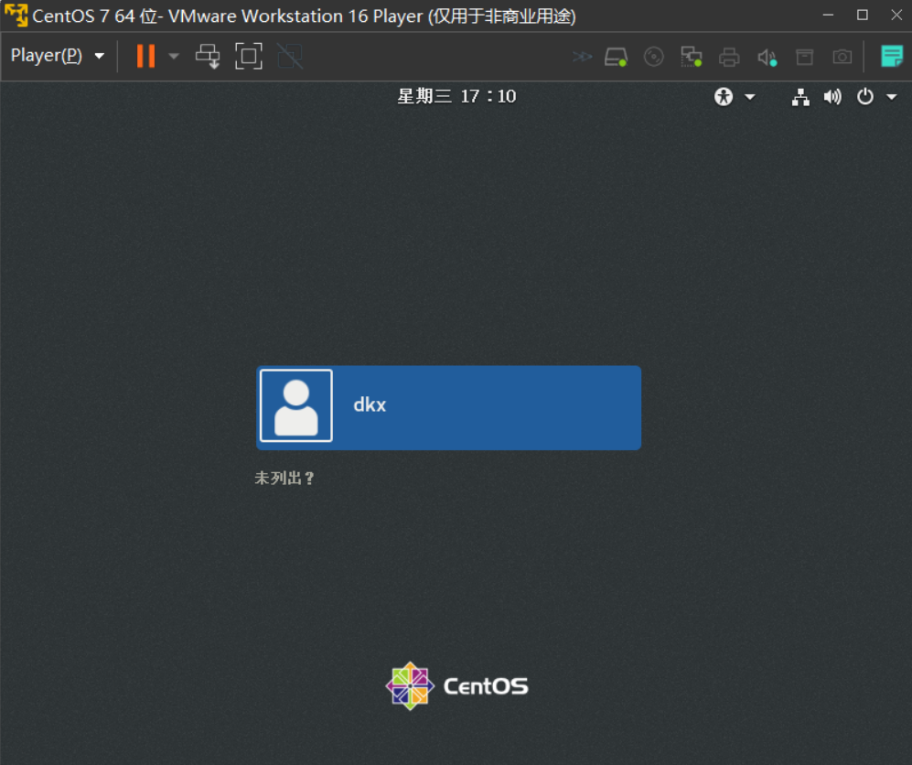Image resolution: width=912 pixels, height=765 pixels.
Task: Expand the power options dropdown arrow beside pause
Action: click(x=173, y=57)
